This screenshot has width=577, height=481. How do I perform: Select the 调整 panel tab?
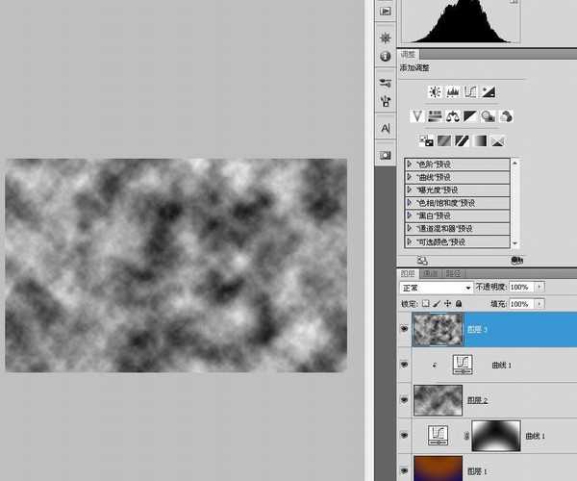click(x=409, y=55)
